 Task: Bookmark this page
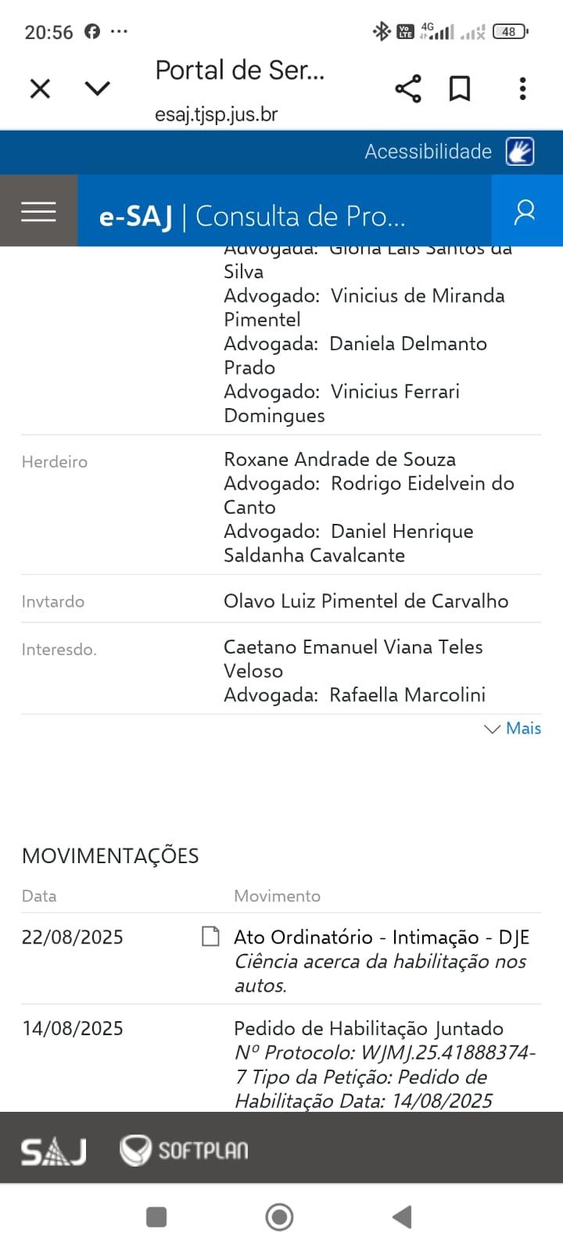tap(460, 88)
